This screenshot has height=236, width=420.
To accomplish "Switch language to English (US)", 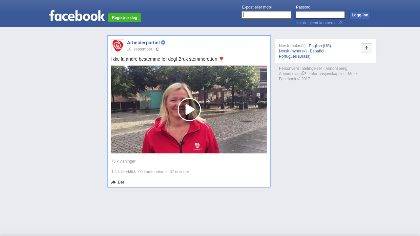I will (x=320, y=46).
